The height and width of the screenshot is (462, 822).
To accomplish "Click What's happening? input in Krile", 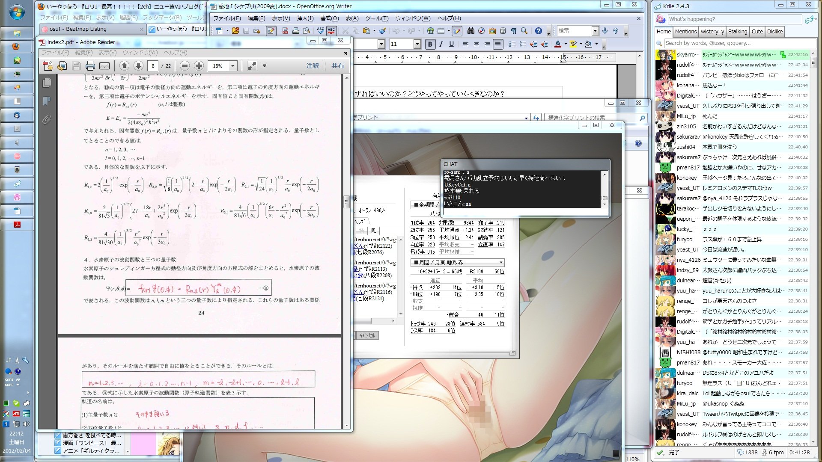I will pyautogui.click(x=735, y=19).
